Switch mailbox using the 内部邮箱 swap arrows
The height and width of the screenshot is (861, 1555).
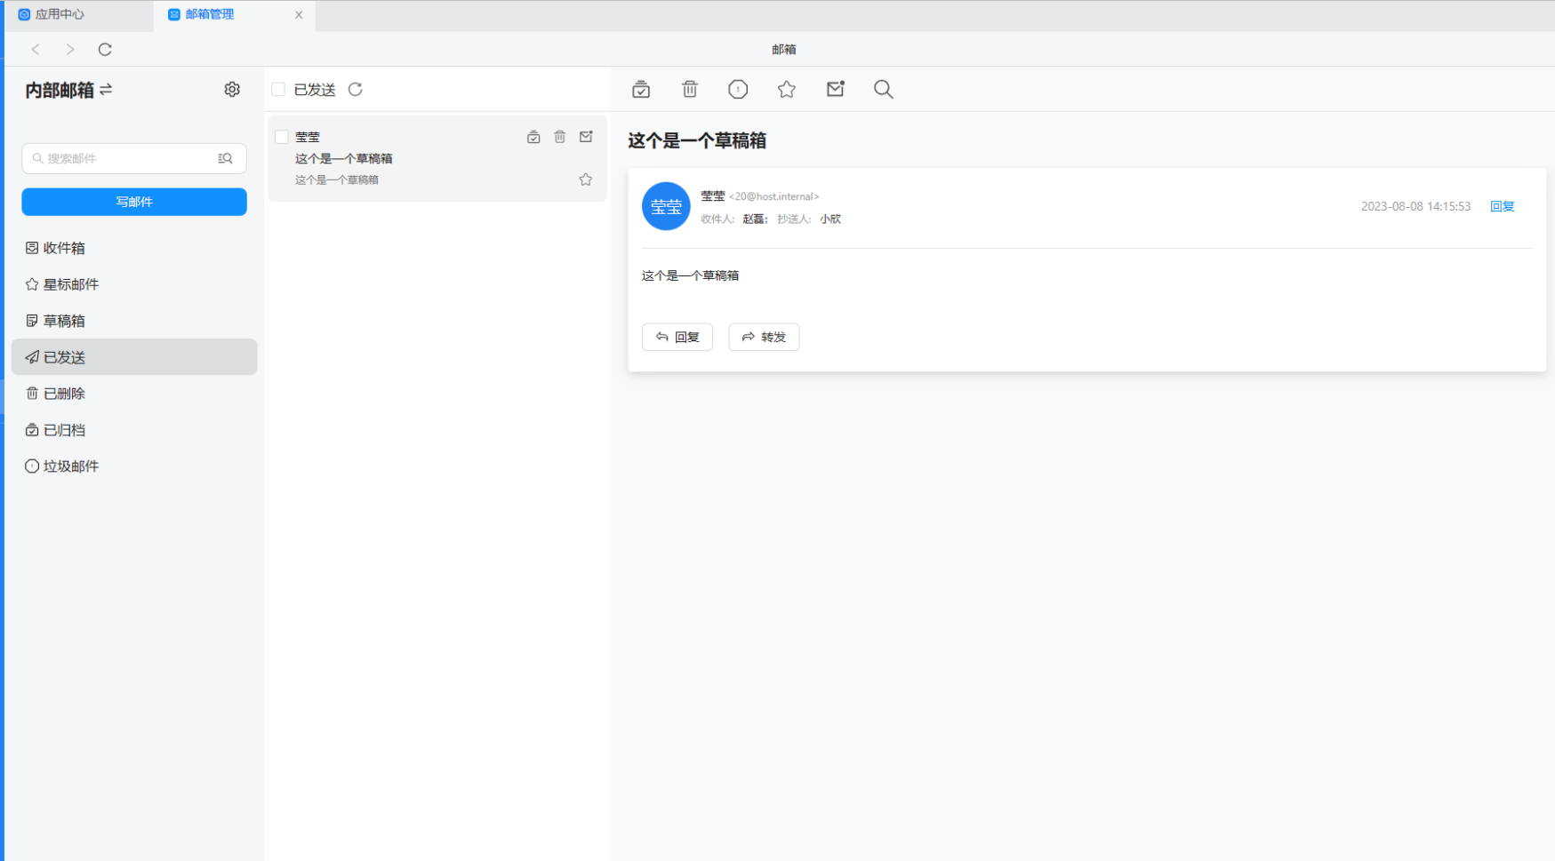click(106, 90)
